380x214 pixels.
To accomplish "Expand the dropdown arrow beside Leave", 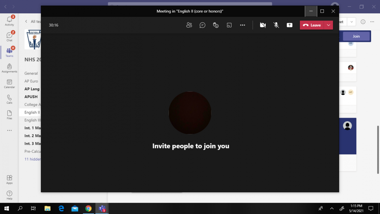I will coord(328,25).
